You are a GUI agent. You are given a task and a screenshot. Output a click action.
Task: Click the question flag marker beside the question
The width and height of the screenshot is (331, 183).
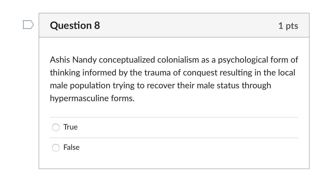point(28,24)
